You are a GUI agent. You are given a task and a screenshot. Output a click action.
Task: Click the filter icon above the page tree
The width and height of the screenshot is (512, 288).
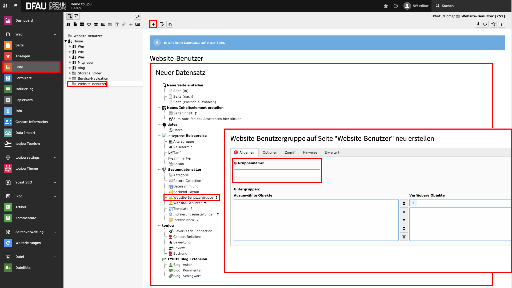click(x=77, y=16)
